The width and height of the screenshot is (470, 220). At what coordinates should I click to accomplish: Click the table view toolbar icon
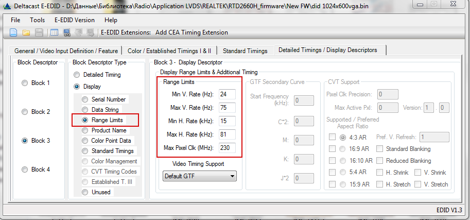[54, 32]
